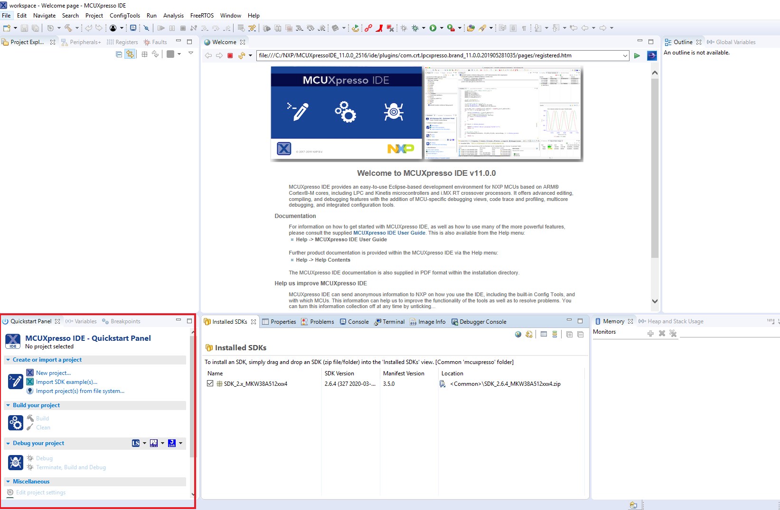Click the Back arrow in Welcome browser
This screenshot has width=780, height=510.
coord(208,55)
